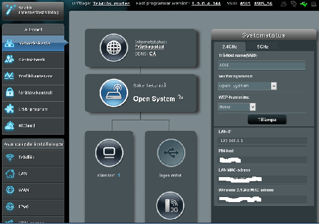Select Gästnätverk menu entry text
Image resolution: width=319 pixels, height=224 pixels.
32,60
